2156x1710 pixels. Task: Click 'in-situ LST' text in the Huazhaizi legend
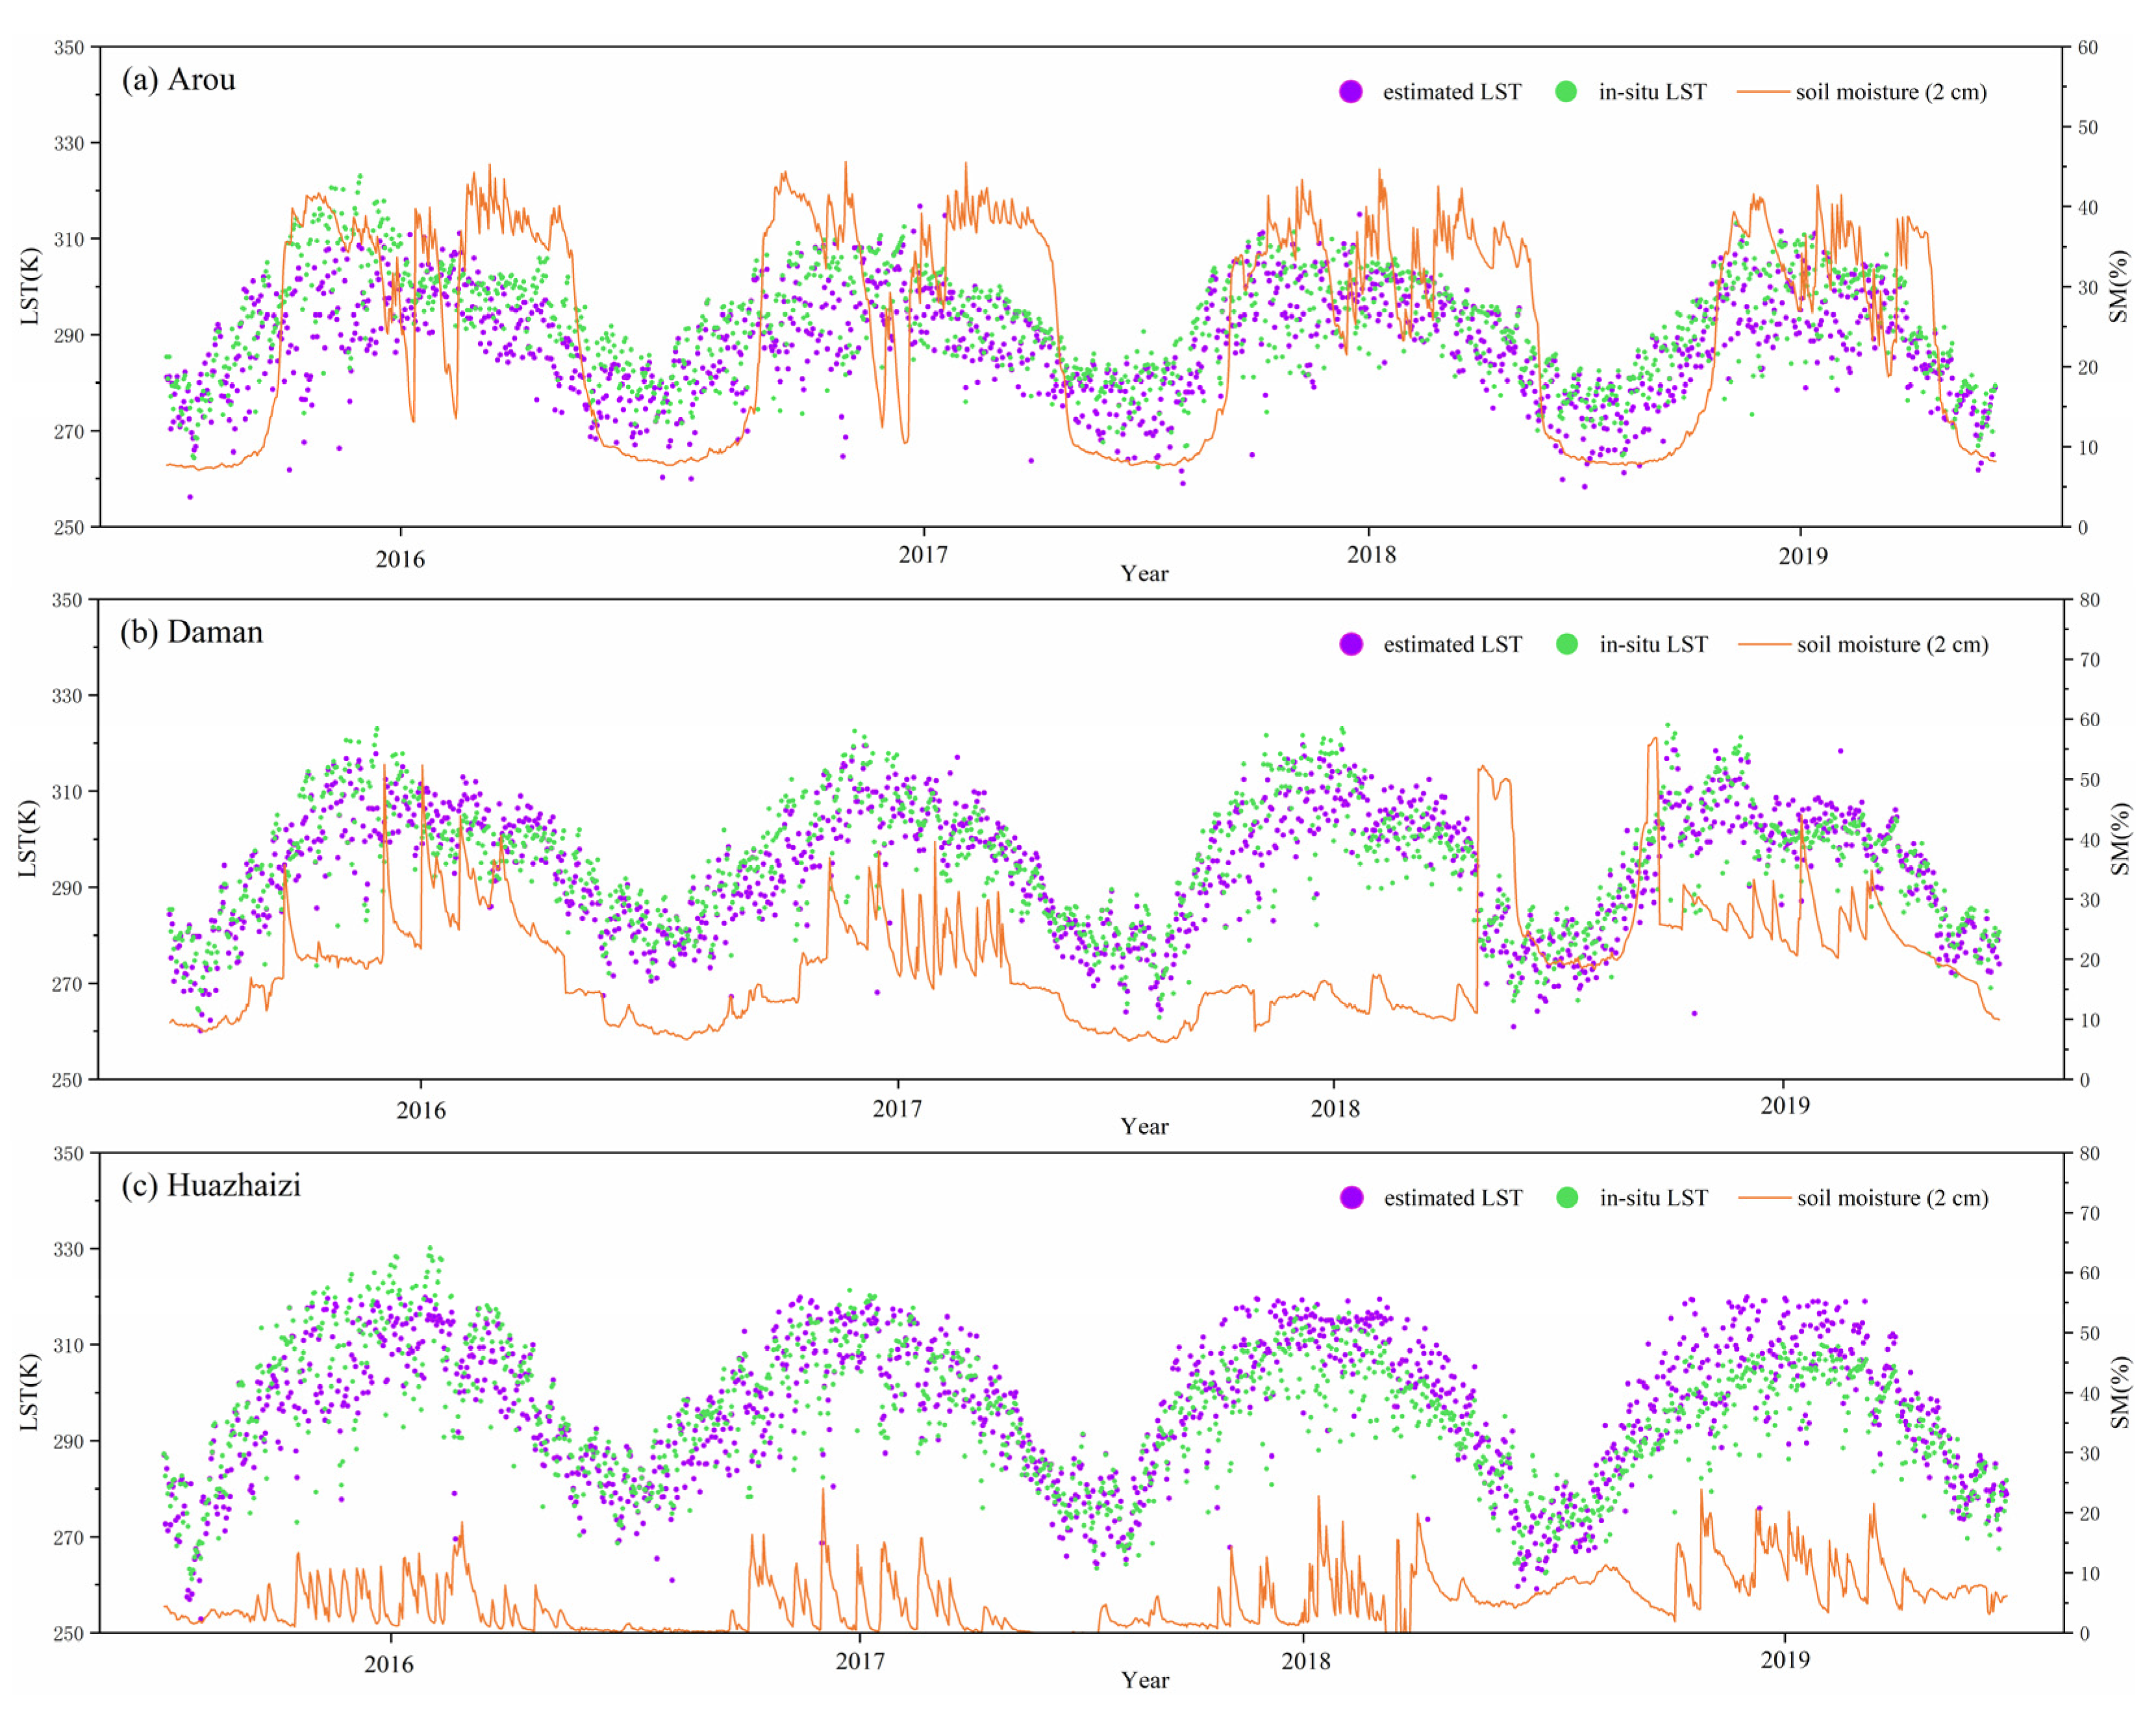1653,1197
